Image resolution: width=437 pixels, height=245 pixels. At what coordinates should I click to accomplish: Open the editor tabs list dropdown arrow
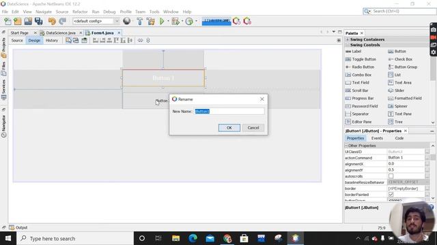pos(334,32)
